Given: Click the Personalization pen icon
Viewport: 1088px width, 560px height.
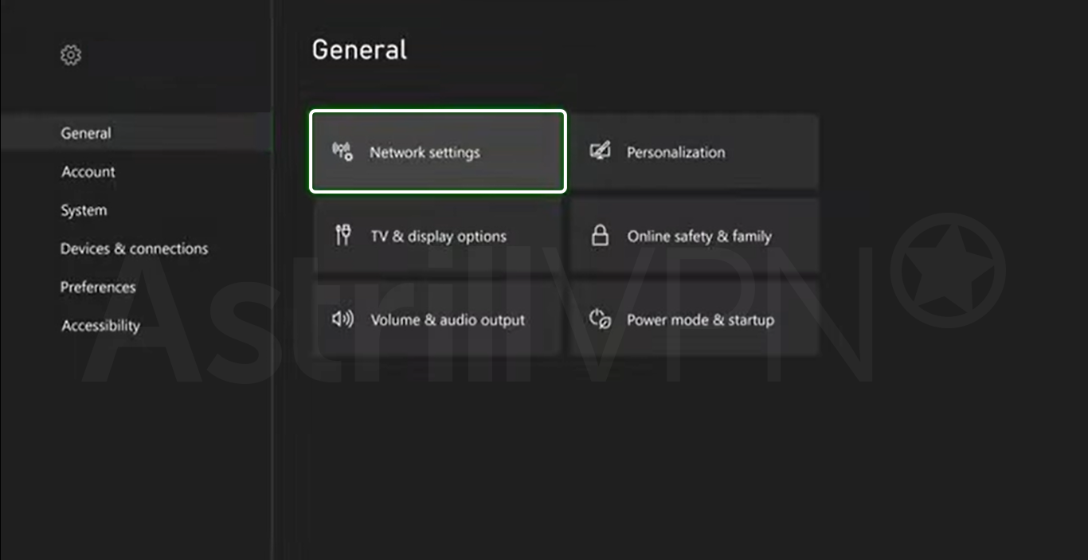Looking at the screenshot, I should coord(600,151).
